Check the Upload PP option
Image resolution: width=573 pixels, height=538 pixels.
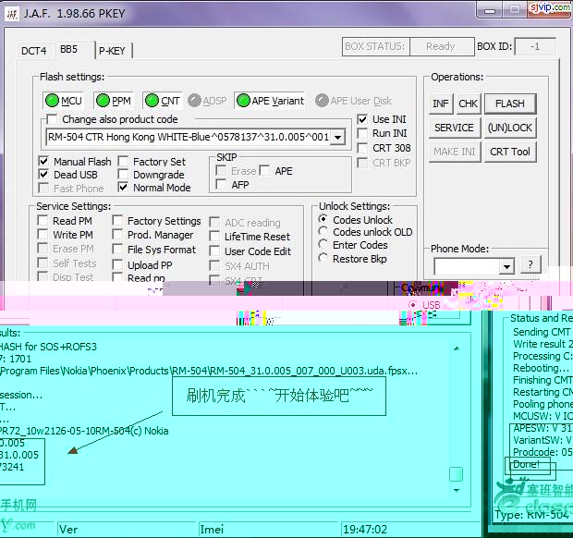tap(117, 264)
